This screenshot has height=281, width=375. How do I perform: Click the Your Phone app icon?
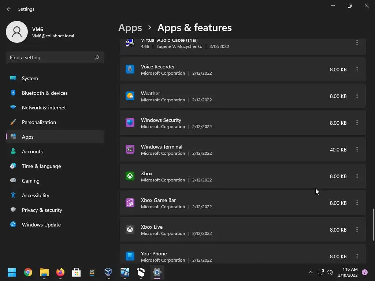[130, 256]
